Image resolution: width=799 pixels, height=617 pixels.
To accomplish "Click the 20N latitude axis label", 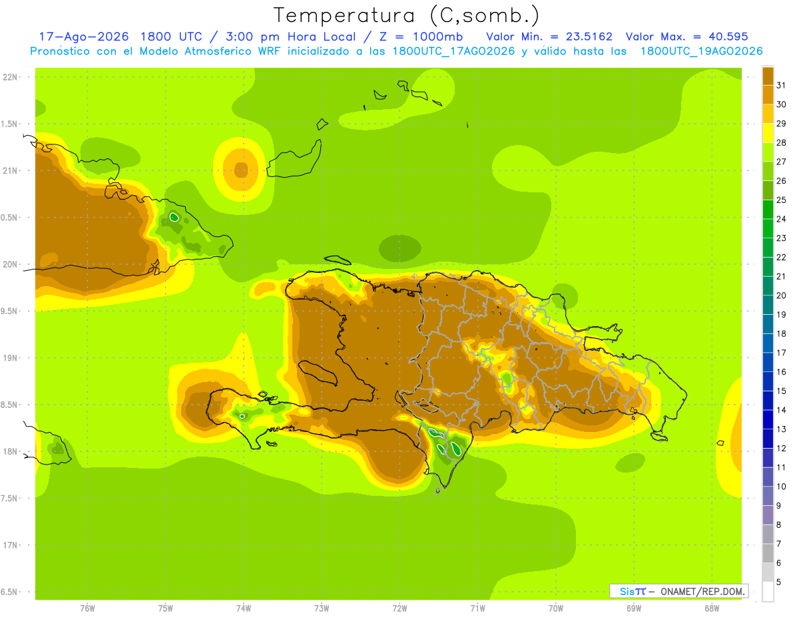I will pyautogui.click(x=11, y=264).
